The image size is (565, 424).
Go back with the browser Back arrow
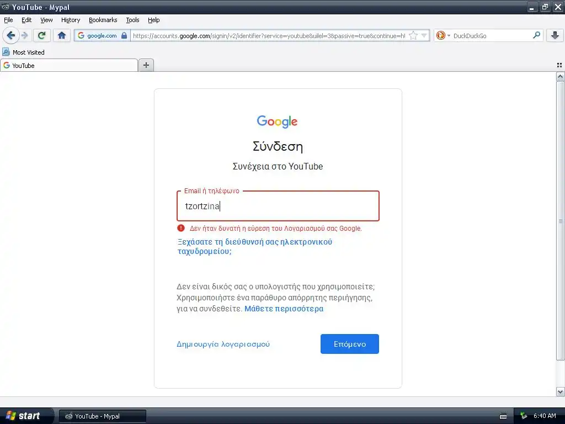click(10, 35)
